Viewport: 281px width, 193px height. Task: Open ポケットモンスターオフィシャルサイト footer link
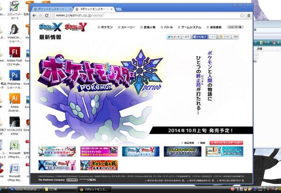pyautogui.click(x=164, y=181)
